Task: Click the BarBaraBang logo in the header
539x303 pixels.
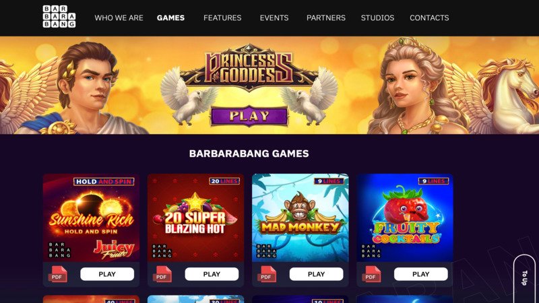Action: pyautogui.click(x=59, y=16)
